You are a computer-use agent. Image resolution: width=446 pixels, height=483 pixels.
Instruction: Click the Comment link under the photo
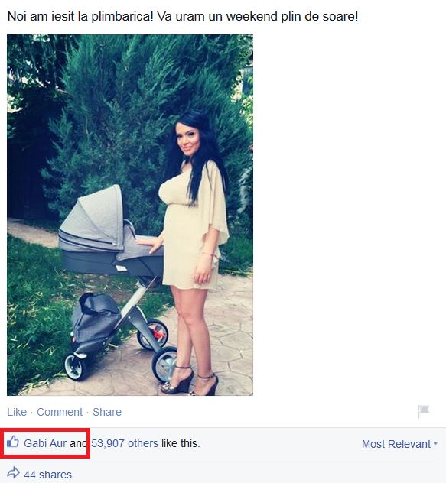[x=60, y=412]
